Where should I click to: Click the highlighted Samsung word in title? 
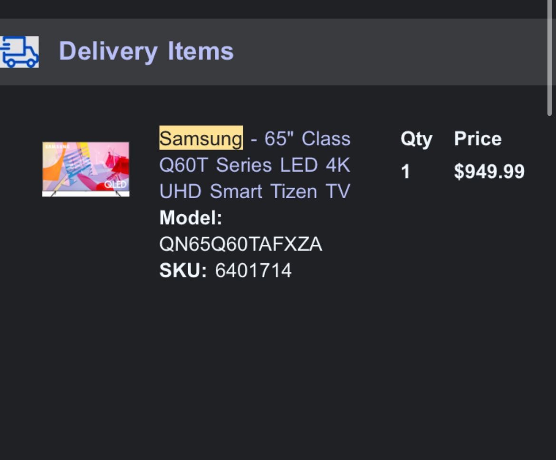pos(201,138)
